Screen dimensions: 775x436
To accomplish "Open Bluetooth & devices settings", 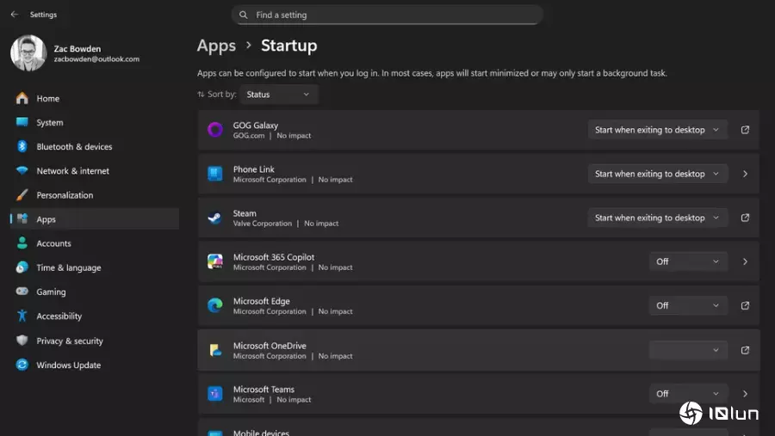I will pyautogui.click(x=74, y=147).
